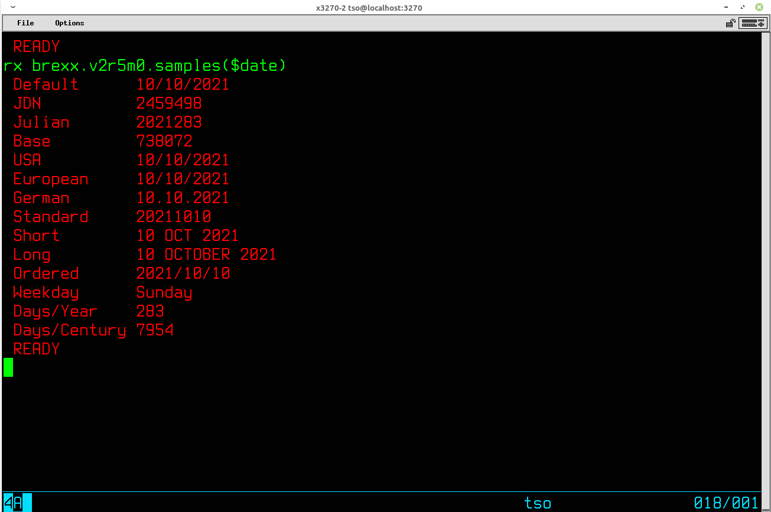Click the 'Julian' label
The width and height of the screenshot is (771, 512).
pyautogui.click(x=41, y=122)
